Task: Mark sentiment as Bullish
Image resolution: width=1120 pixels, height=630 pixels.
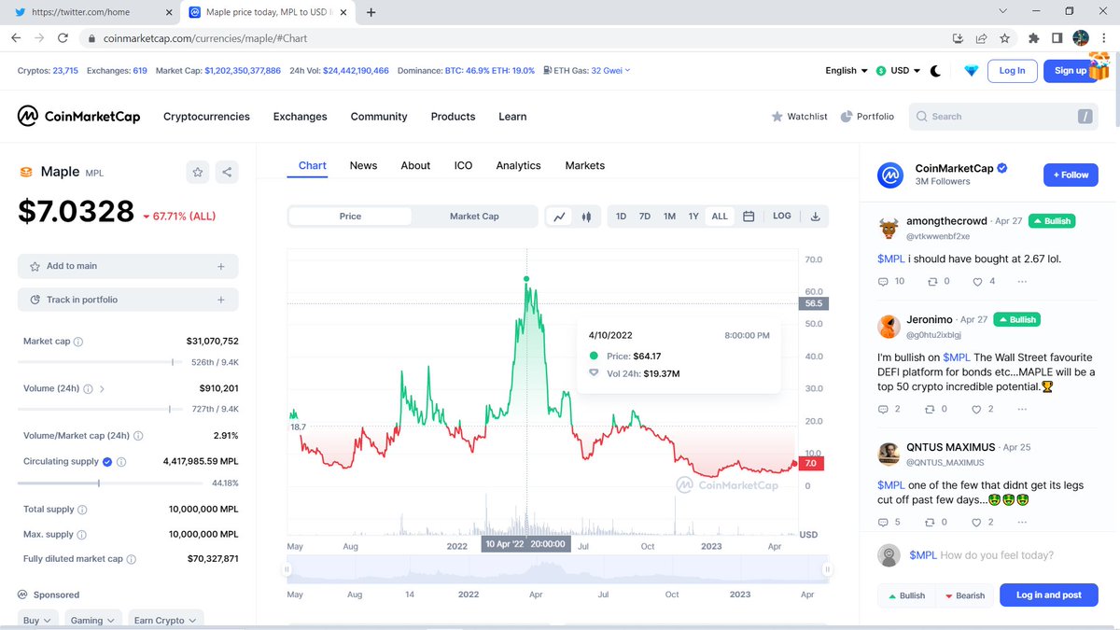Action: click(906, 595)
